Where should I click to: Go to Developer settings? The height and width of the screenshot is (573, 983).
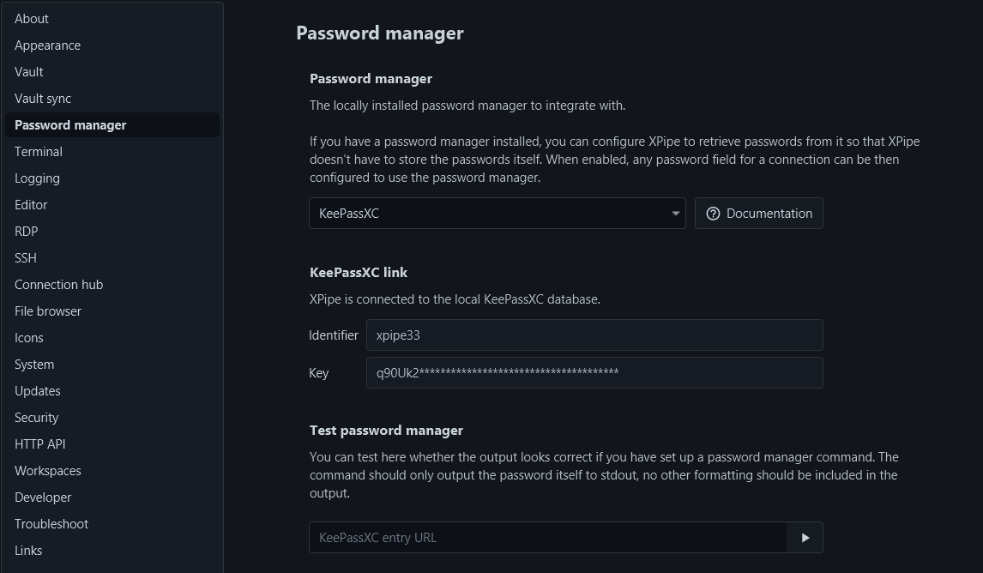pos(112,498)
